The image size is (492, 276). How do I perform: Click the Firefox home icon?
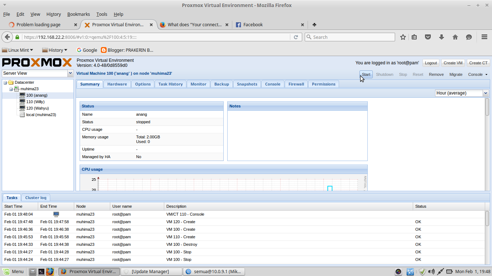tap(455, 37)
